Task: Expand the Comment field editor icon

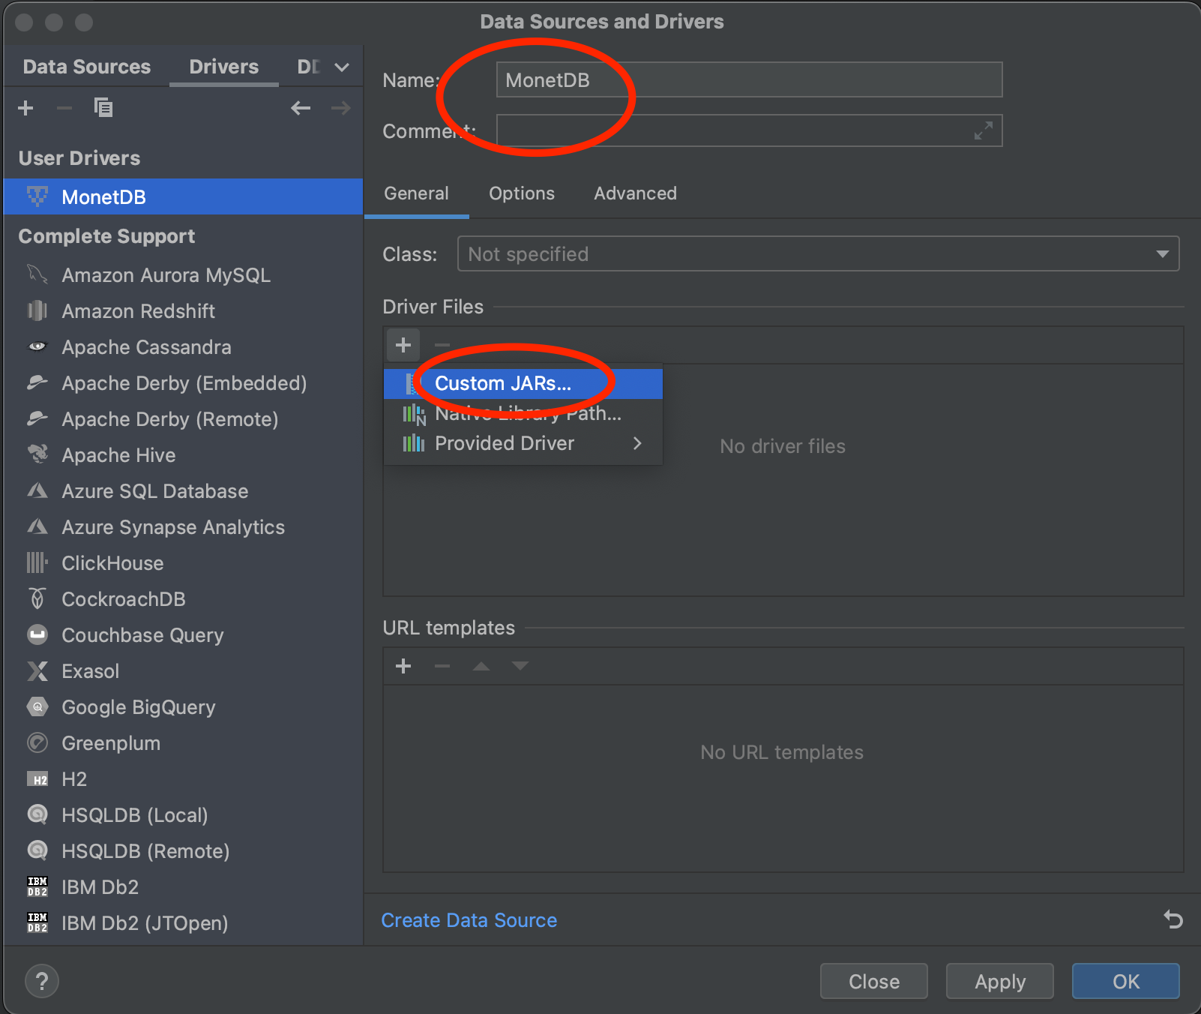Action: coord(983,130)
